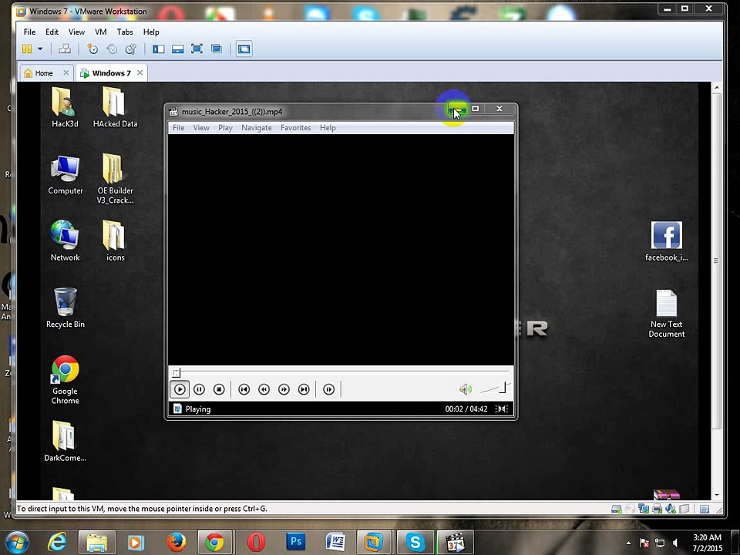740x555 pixels.
Task: Open the Favorites menu
Action: pyautogui.click(x=295, y=128)
